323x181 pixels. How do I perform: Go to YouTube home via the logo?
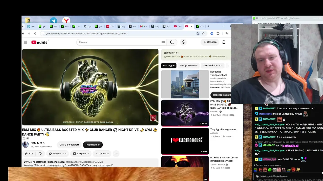click(x=39, y=42)
